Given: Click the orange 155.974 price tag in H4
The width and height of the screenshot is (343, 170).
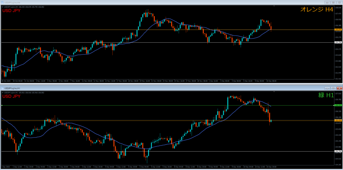Looking at the screenshot, I should pyautogui.click(x=338, y=30).
